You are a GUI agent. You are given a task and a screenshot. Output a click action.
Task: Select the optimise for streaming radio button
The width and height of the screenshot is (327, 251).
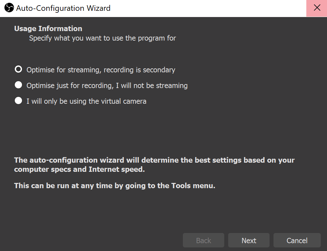[18, 69]
